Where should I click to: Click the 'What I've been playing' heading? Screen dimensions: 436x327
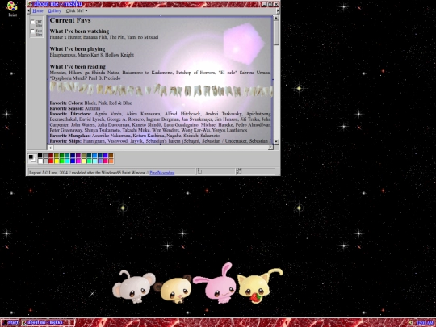pyautogui.click(x=78, y=49)
